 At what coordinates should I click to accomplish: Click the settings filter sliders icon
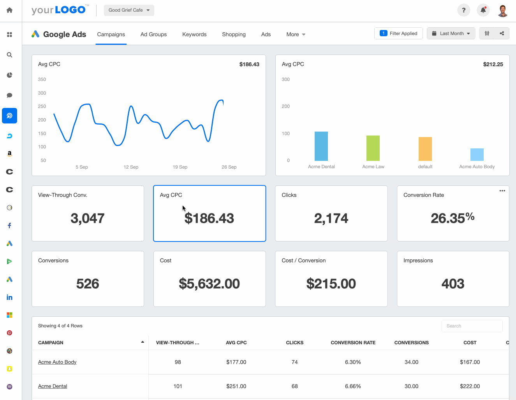[x=487, y=33]
